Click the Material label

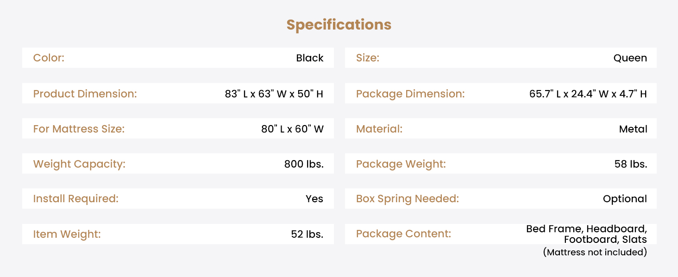379,129
